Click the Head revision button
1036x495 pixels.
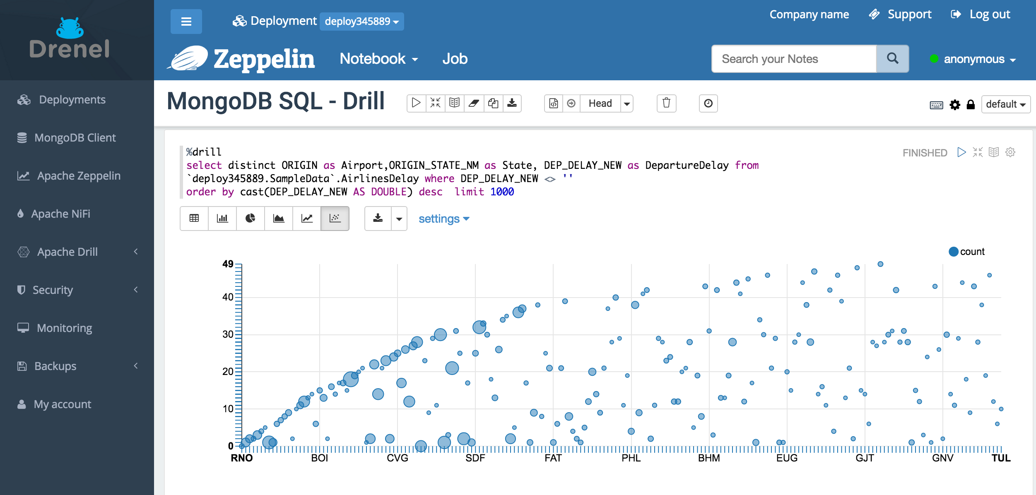click(600, 103)
